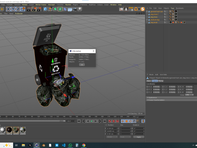This screenshot has width=197, height=148.
Task: Select the medium bag object
Action: [x=155, y=20]
